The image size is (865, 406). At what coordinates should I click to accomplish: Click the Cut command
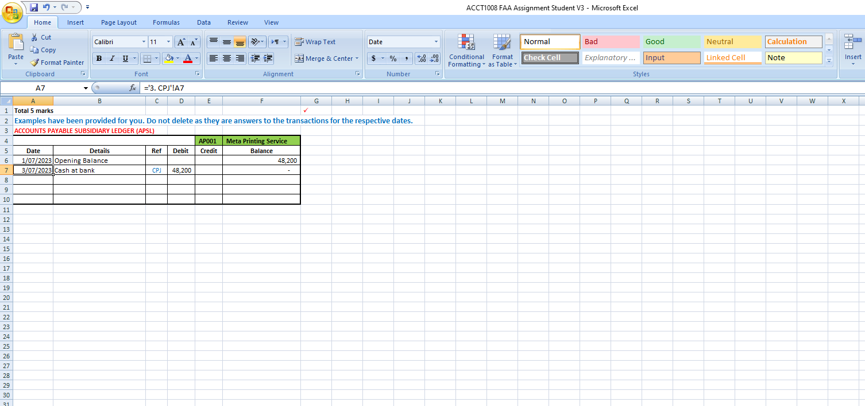tap(42, 37)
